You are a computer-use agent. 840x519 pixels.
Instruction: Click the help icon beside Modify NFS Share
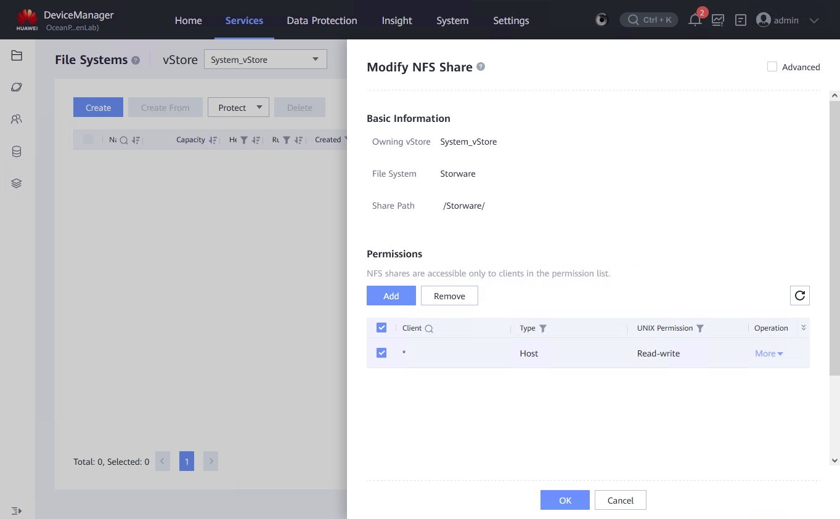[x=481, y=66]
